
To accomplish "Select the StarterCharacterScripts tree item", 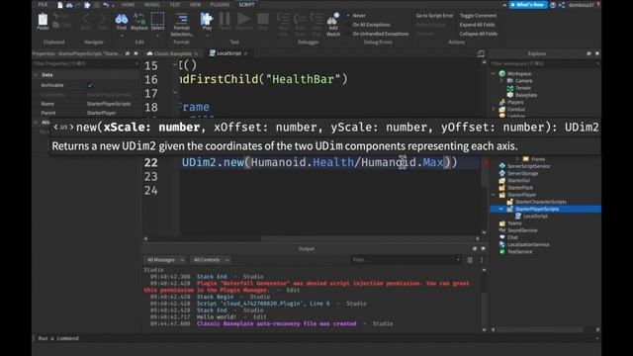I will coord(541,202).
